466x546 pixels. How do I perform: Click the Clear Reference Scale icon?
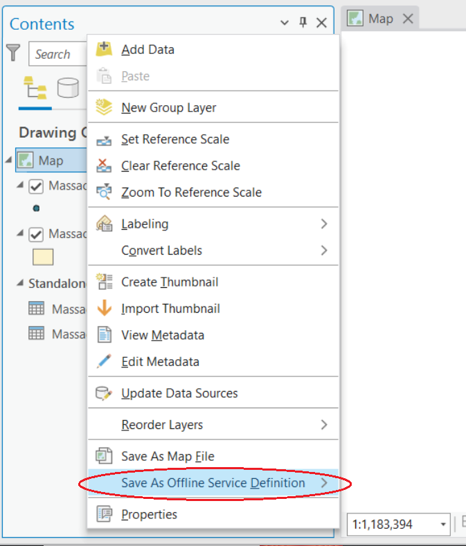(104, 165)
